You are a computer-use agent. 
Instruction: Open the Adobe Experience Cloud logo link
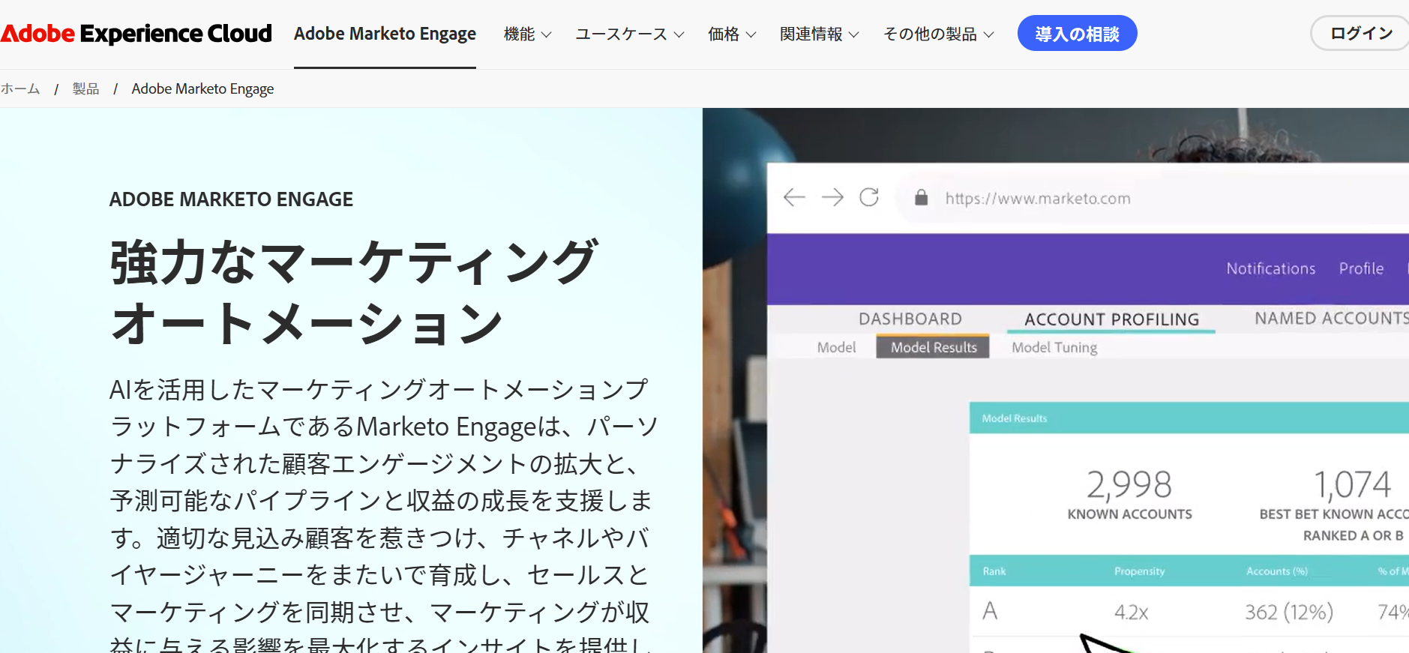[136, 34]
